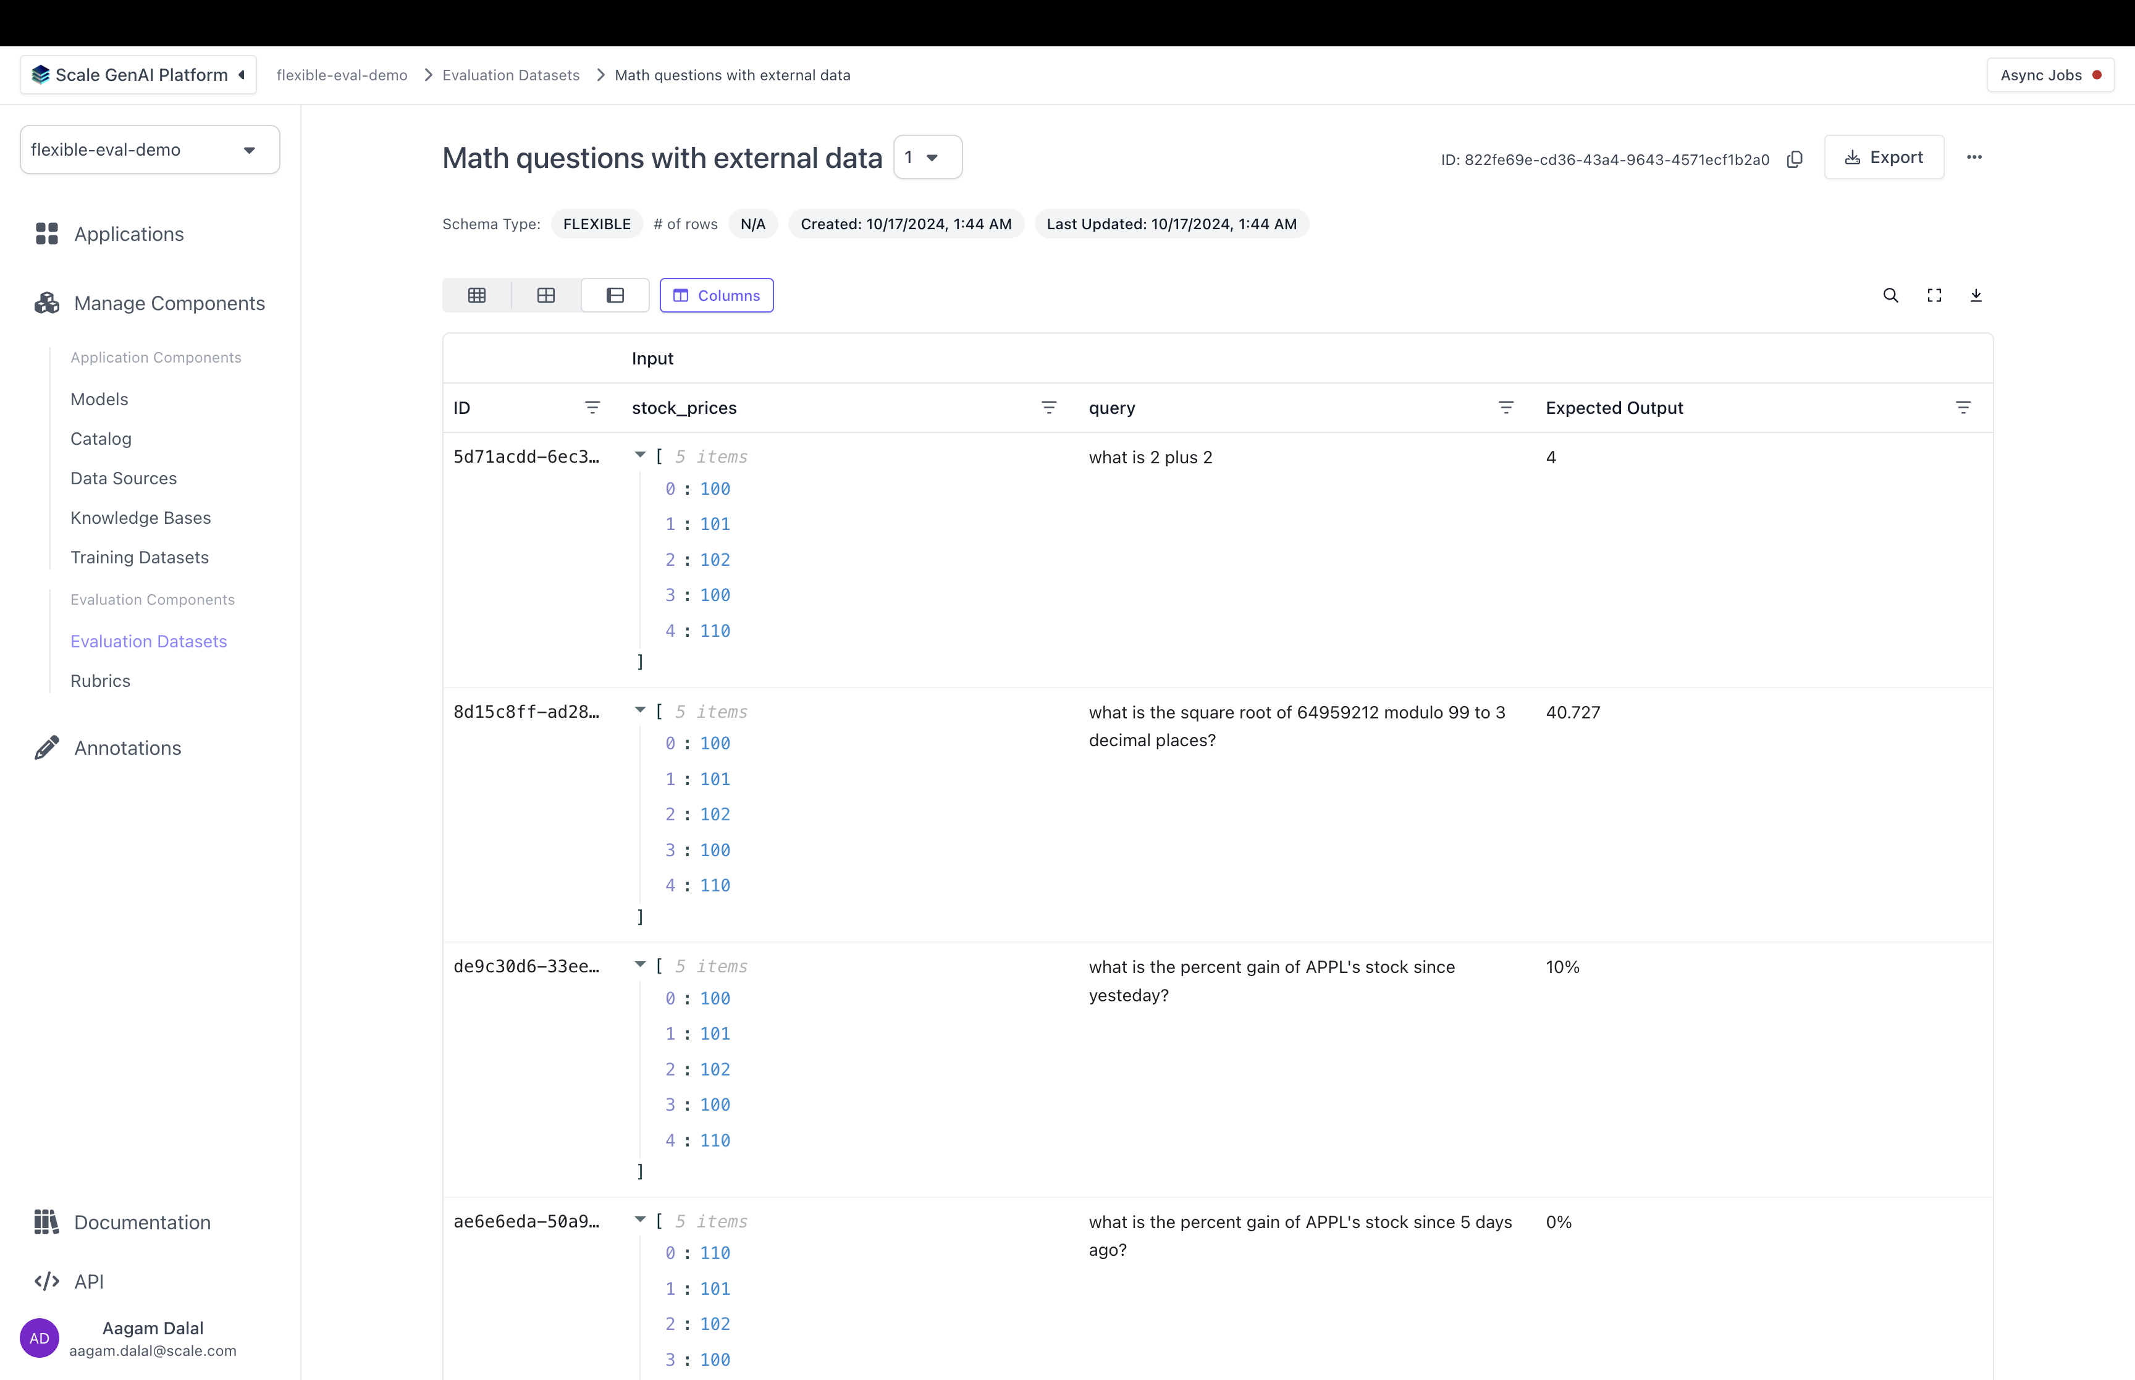Click the search magnifier icon above table
This screenshot has width=2135, height=1380.
[x=1890, y=296]
